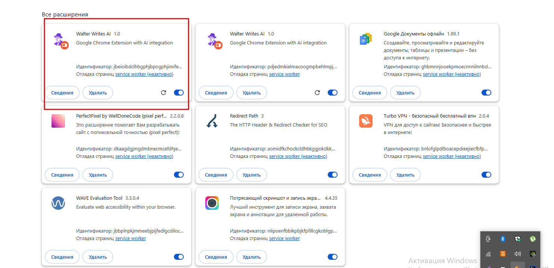Click the 'Redirect Path' extension name
Image resolution: width=554 pixels, height=268 pixels.
244,116
